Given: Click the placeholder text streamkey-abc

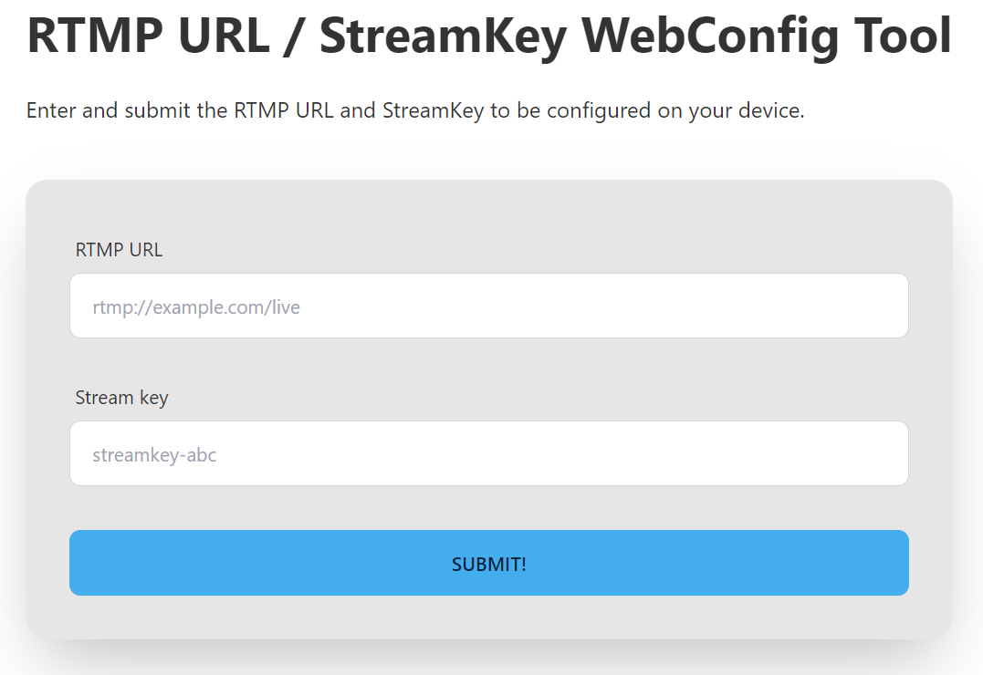Looking at the screenshot, I should (x=153, y=454).
